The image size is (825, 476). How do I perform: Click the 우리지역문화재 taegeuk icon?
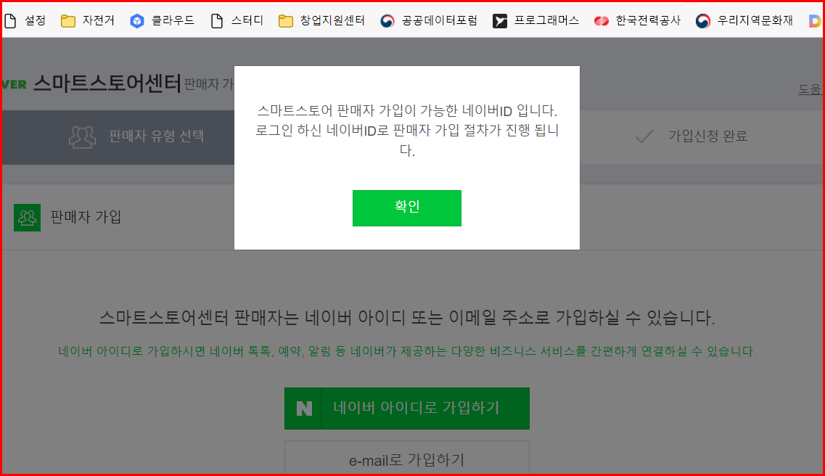(703, 21)
